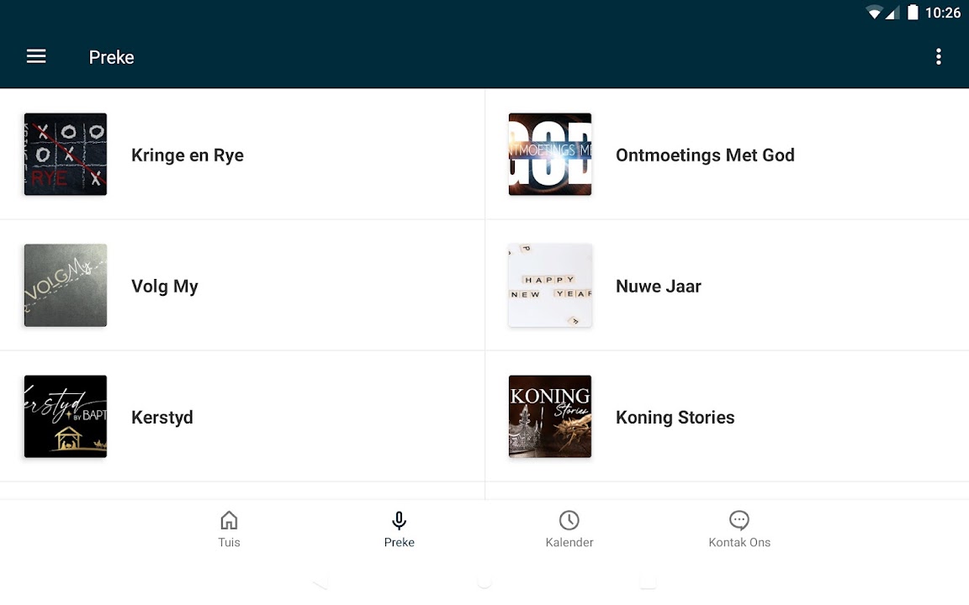Open the hamburger navigation menu

tap(36, 56)
